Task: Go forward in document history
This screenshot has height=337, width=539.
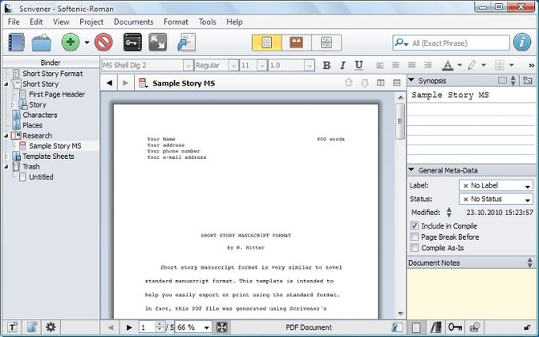Action: pyautogui.click(x=125, y=83)
